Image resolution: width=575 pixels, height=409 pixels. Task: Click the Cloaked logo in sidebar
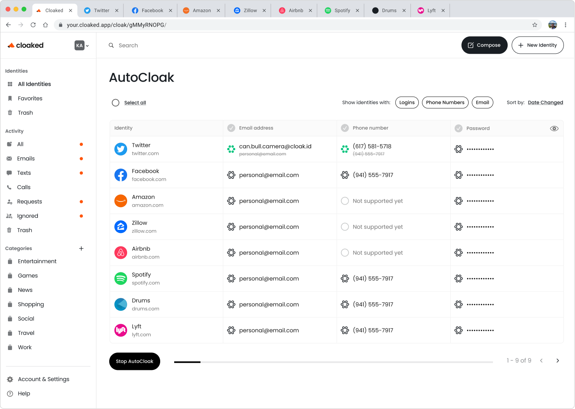pyautogui.click(x=26, y=45)
